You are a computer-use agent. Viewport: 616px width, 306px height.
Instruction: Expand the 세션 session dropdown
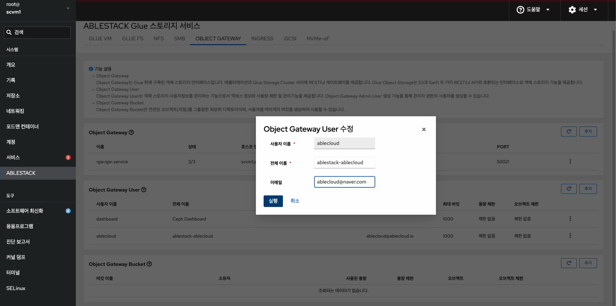pos(583,10)
